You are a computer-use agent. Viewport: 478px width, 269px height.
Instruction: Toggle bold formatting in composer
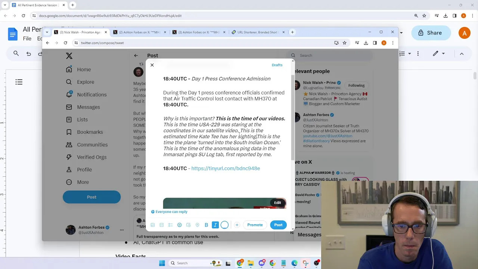click(207, 225)
